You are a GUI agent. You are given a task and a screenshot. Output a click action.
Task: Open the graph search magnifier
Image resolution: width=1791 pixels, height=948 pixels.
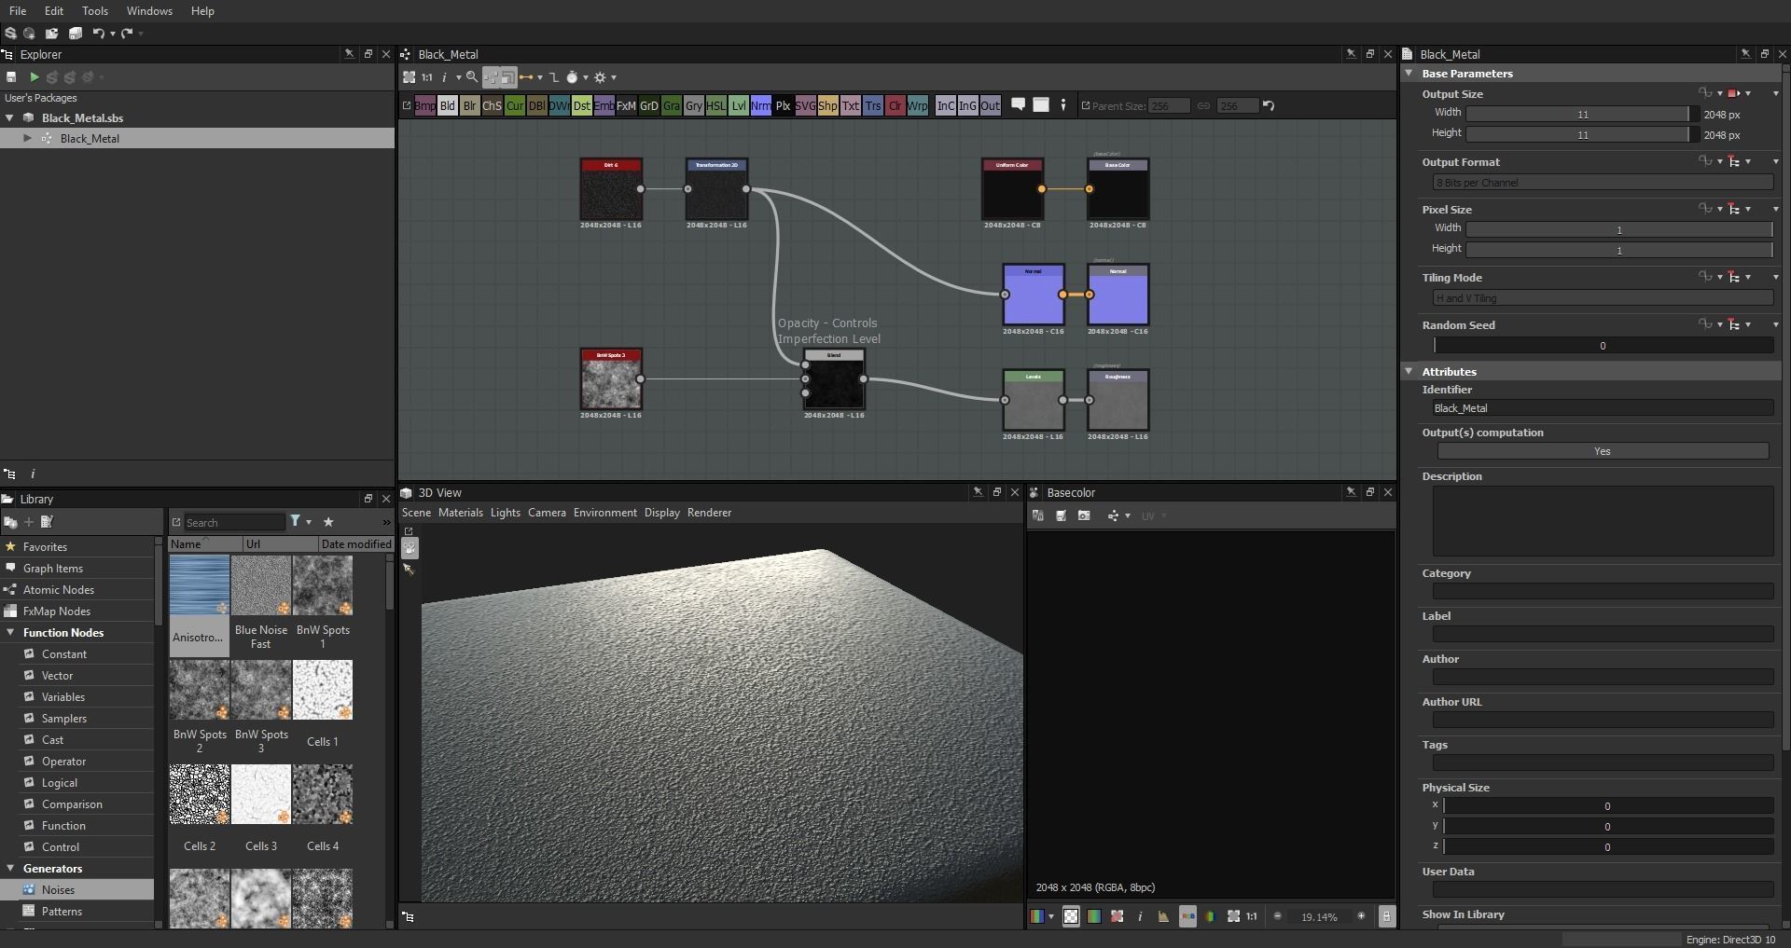[x=472, y=77]
